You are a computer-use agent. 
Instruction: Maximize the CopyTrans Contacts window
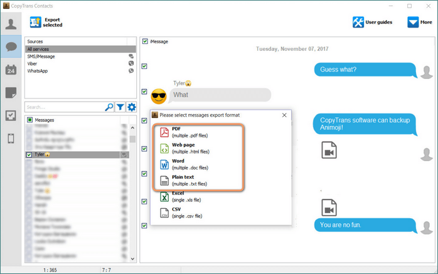tap(410, 6)
